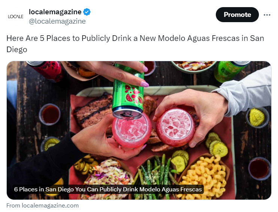Open the localemagazine display name
This screenshot has width=278, height=212.
[55, 12]
